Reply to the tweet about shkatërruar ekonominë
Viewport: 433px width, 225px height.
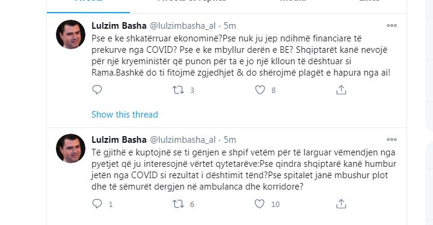(x=97, y=90)
